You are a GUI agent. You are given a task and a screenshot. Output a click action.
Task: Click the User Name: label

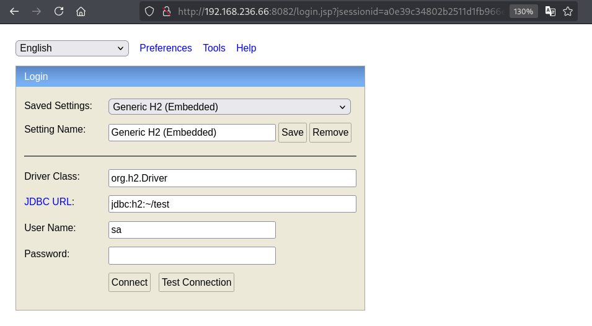click(x=50, y=228)
